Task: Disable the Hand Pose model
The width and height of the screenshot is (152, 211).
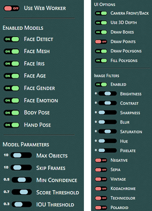Action: click(x=12, y=125)
